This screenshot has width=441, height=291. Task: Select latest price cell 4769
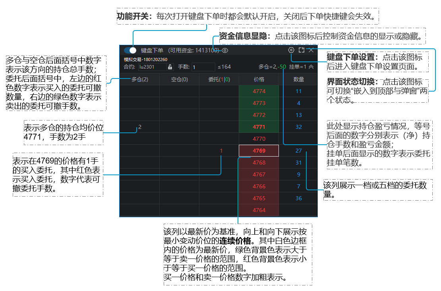point(259,151)
